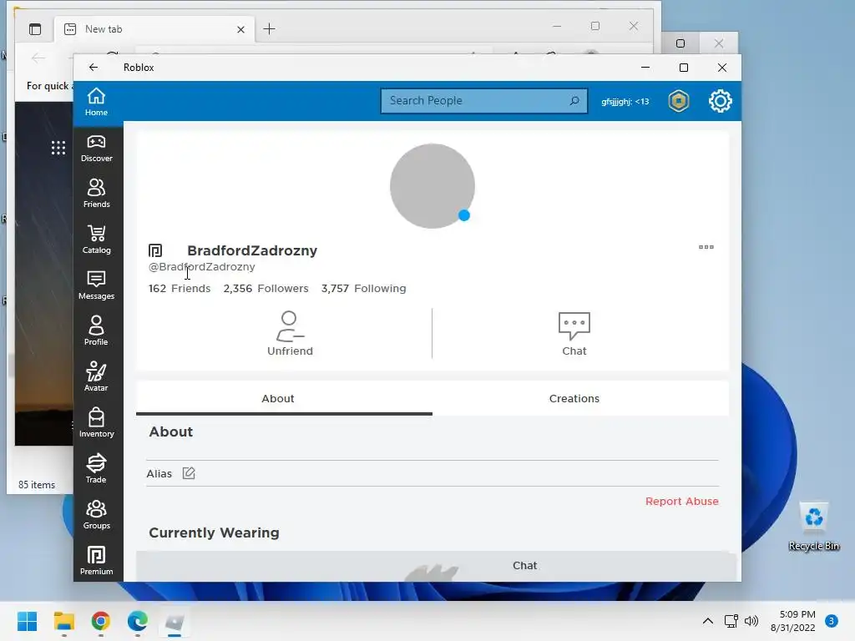The width and height of the screenshot is (855, 641).
Task: Edit the Alias with pencil icon
Action: (189, 473)
